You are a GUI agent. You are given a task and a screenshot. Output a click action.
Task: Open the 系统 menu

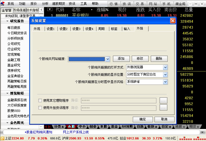[11, 4]
